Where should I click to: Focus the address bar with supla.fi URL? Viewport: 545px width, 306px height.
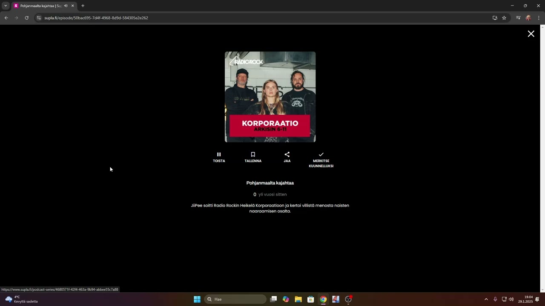(264, 18)
